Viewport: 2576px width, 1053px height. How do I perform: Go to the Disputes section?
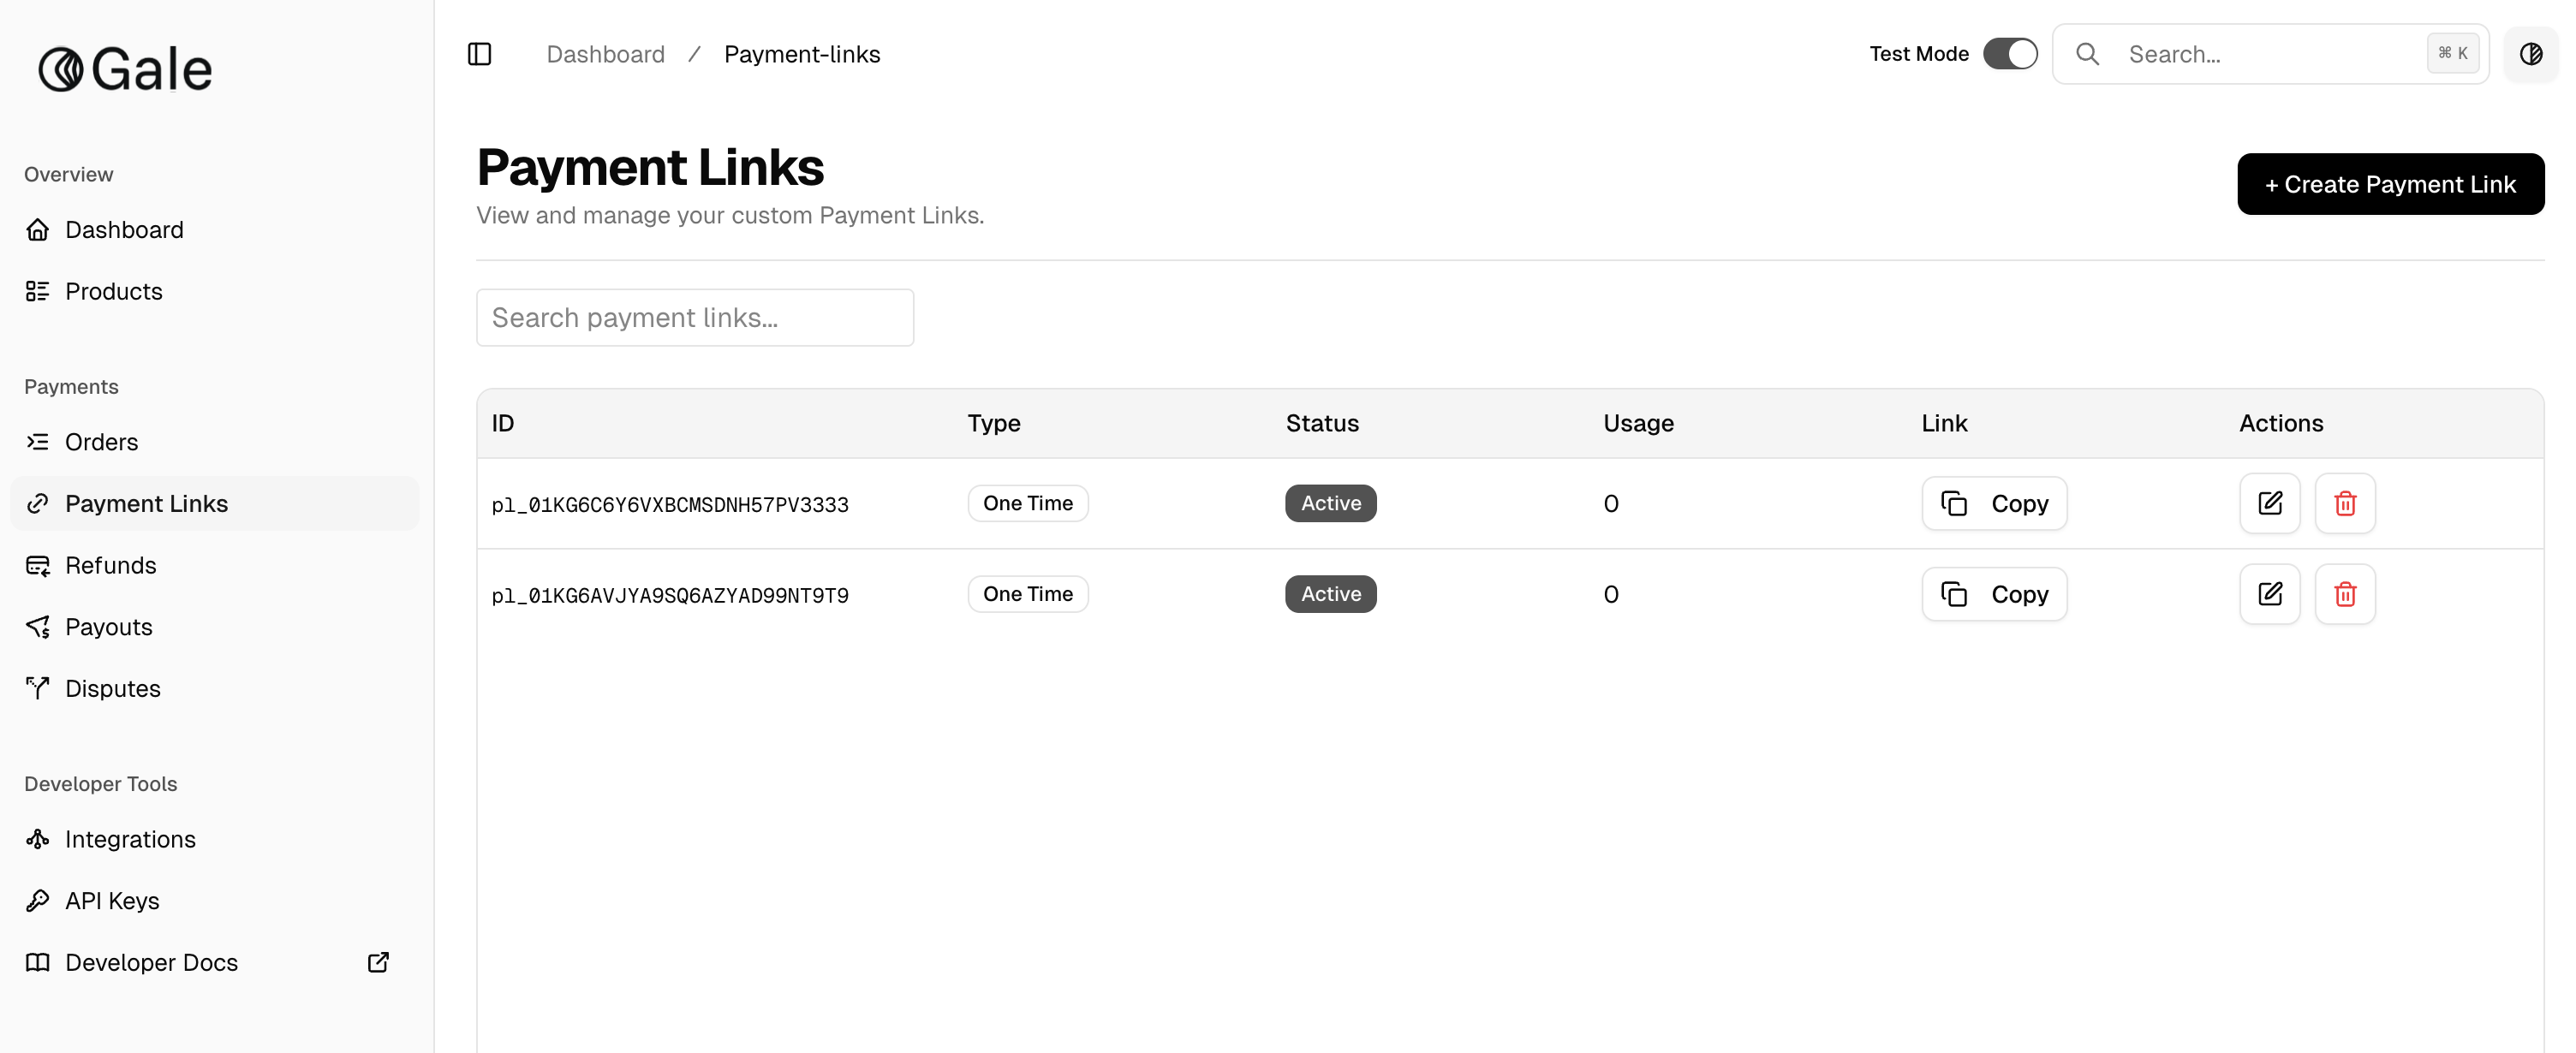click(112, 689)
